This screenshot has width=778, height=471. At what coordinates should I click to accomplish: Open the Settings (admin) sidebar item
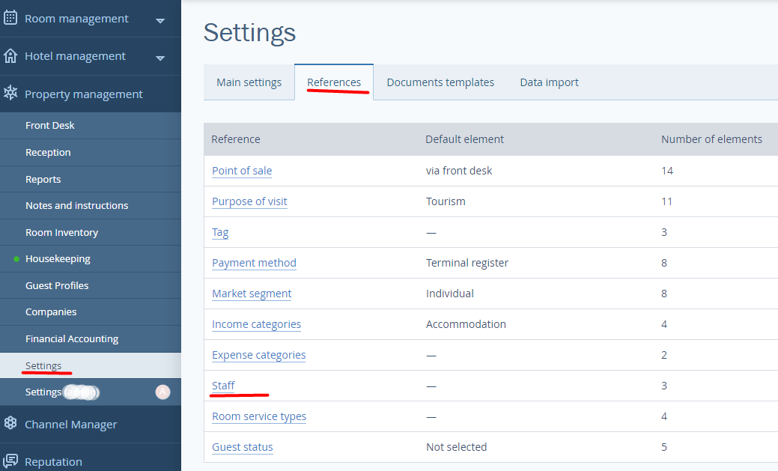91,392
